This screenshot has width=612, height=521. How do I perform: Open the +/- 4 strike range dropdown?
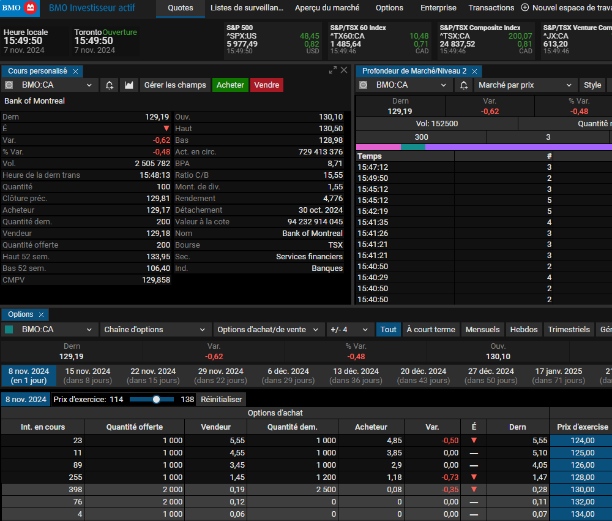click(349, 330)
